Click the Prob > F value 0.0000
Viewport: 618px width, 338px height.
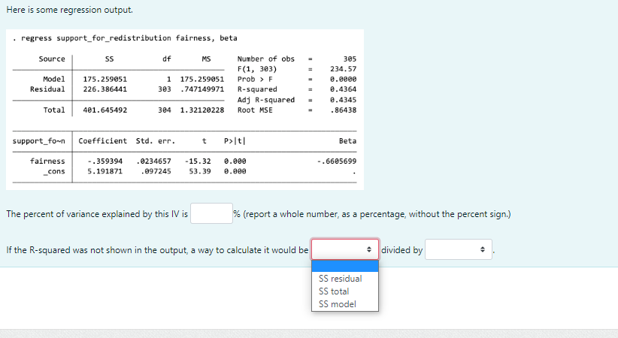click(x=343, y=79)
